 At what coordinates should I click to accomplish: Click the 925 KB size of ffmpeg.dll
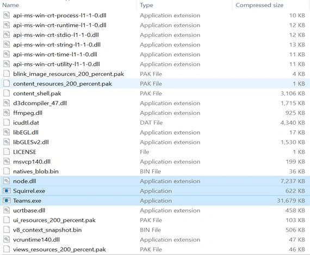click(x=295, y=113)
